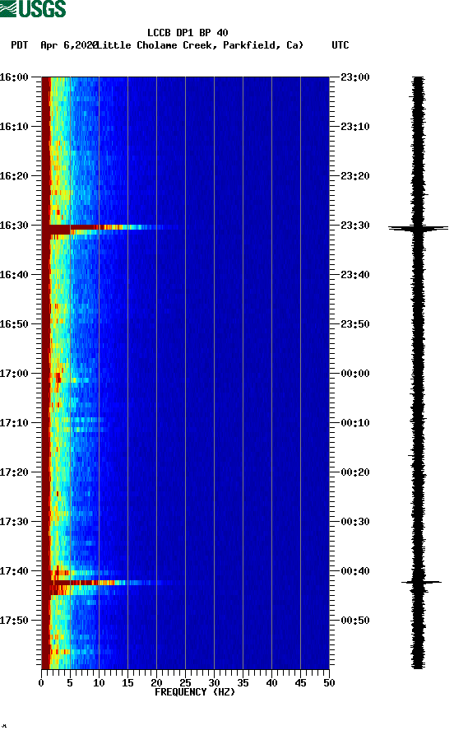
Task: Click the 'FREQUENCY (HZ)' axis title
Action: 195,692
